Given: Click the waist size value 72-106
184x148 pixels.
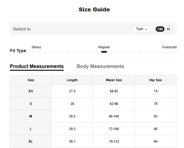Looking at the screenshot, I should coord(114,129).
